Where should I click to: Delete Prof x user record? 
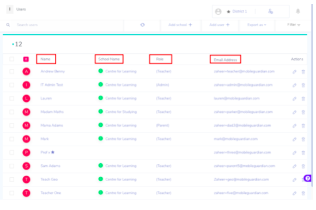pyautogui.click(x=303, y=153)
